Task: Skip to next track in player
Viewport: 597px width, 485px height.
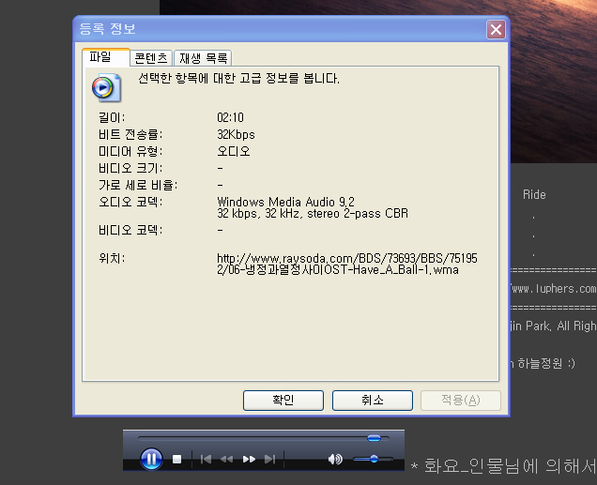Action: pyautogui.click(x=270, y=459)
